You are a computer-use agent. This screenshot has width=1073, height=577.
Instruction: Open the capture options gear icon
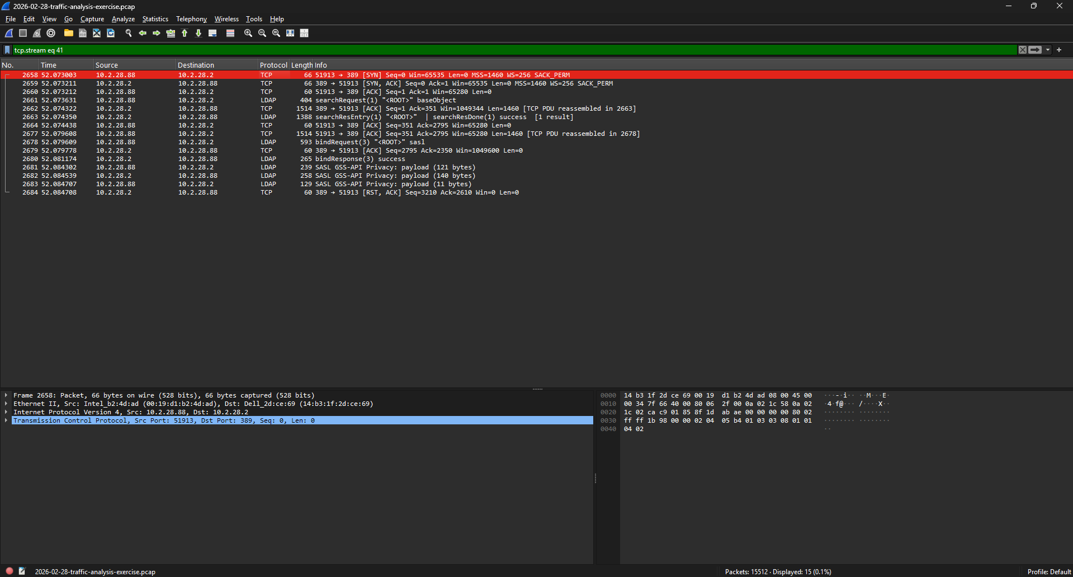[50, 33]
